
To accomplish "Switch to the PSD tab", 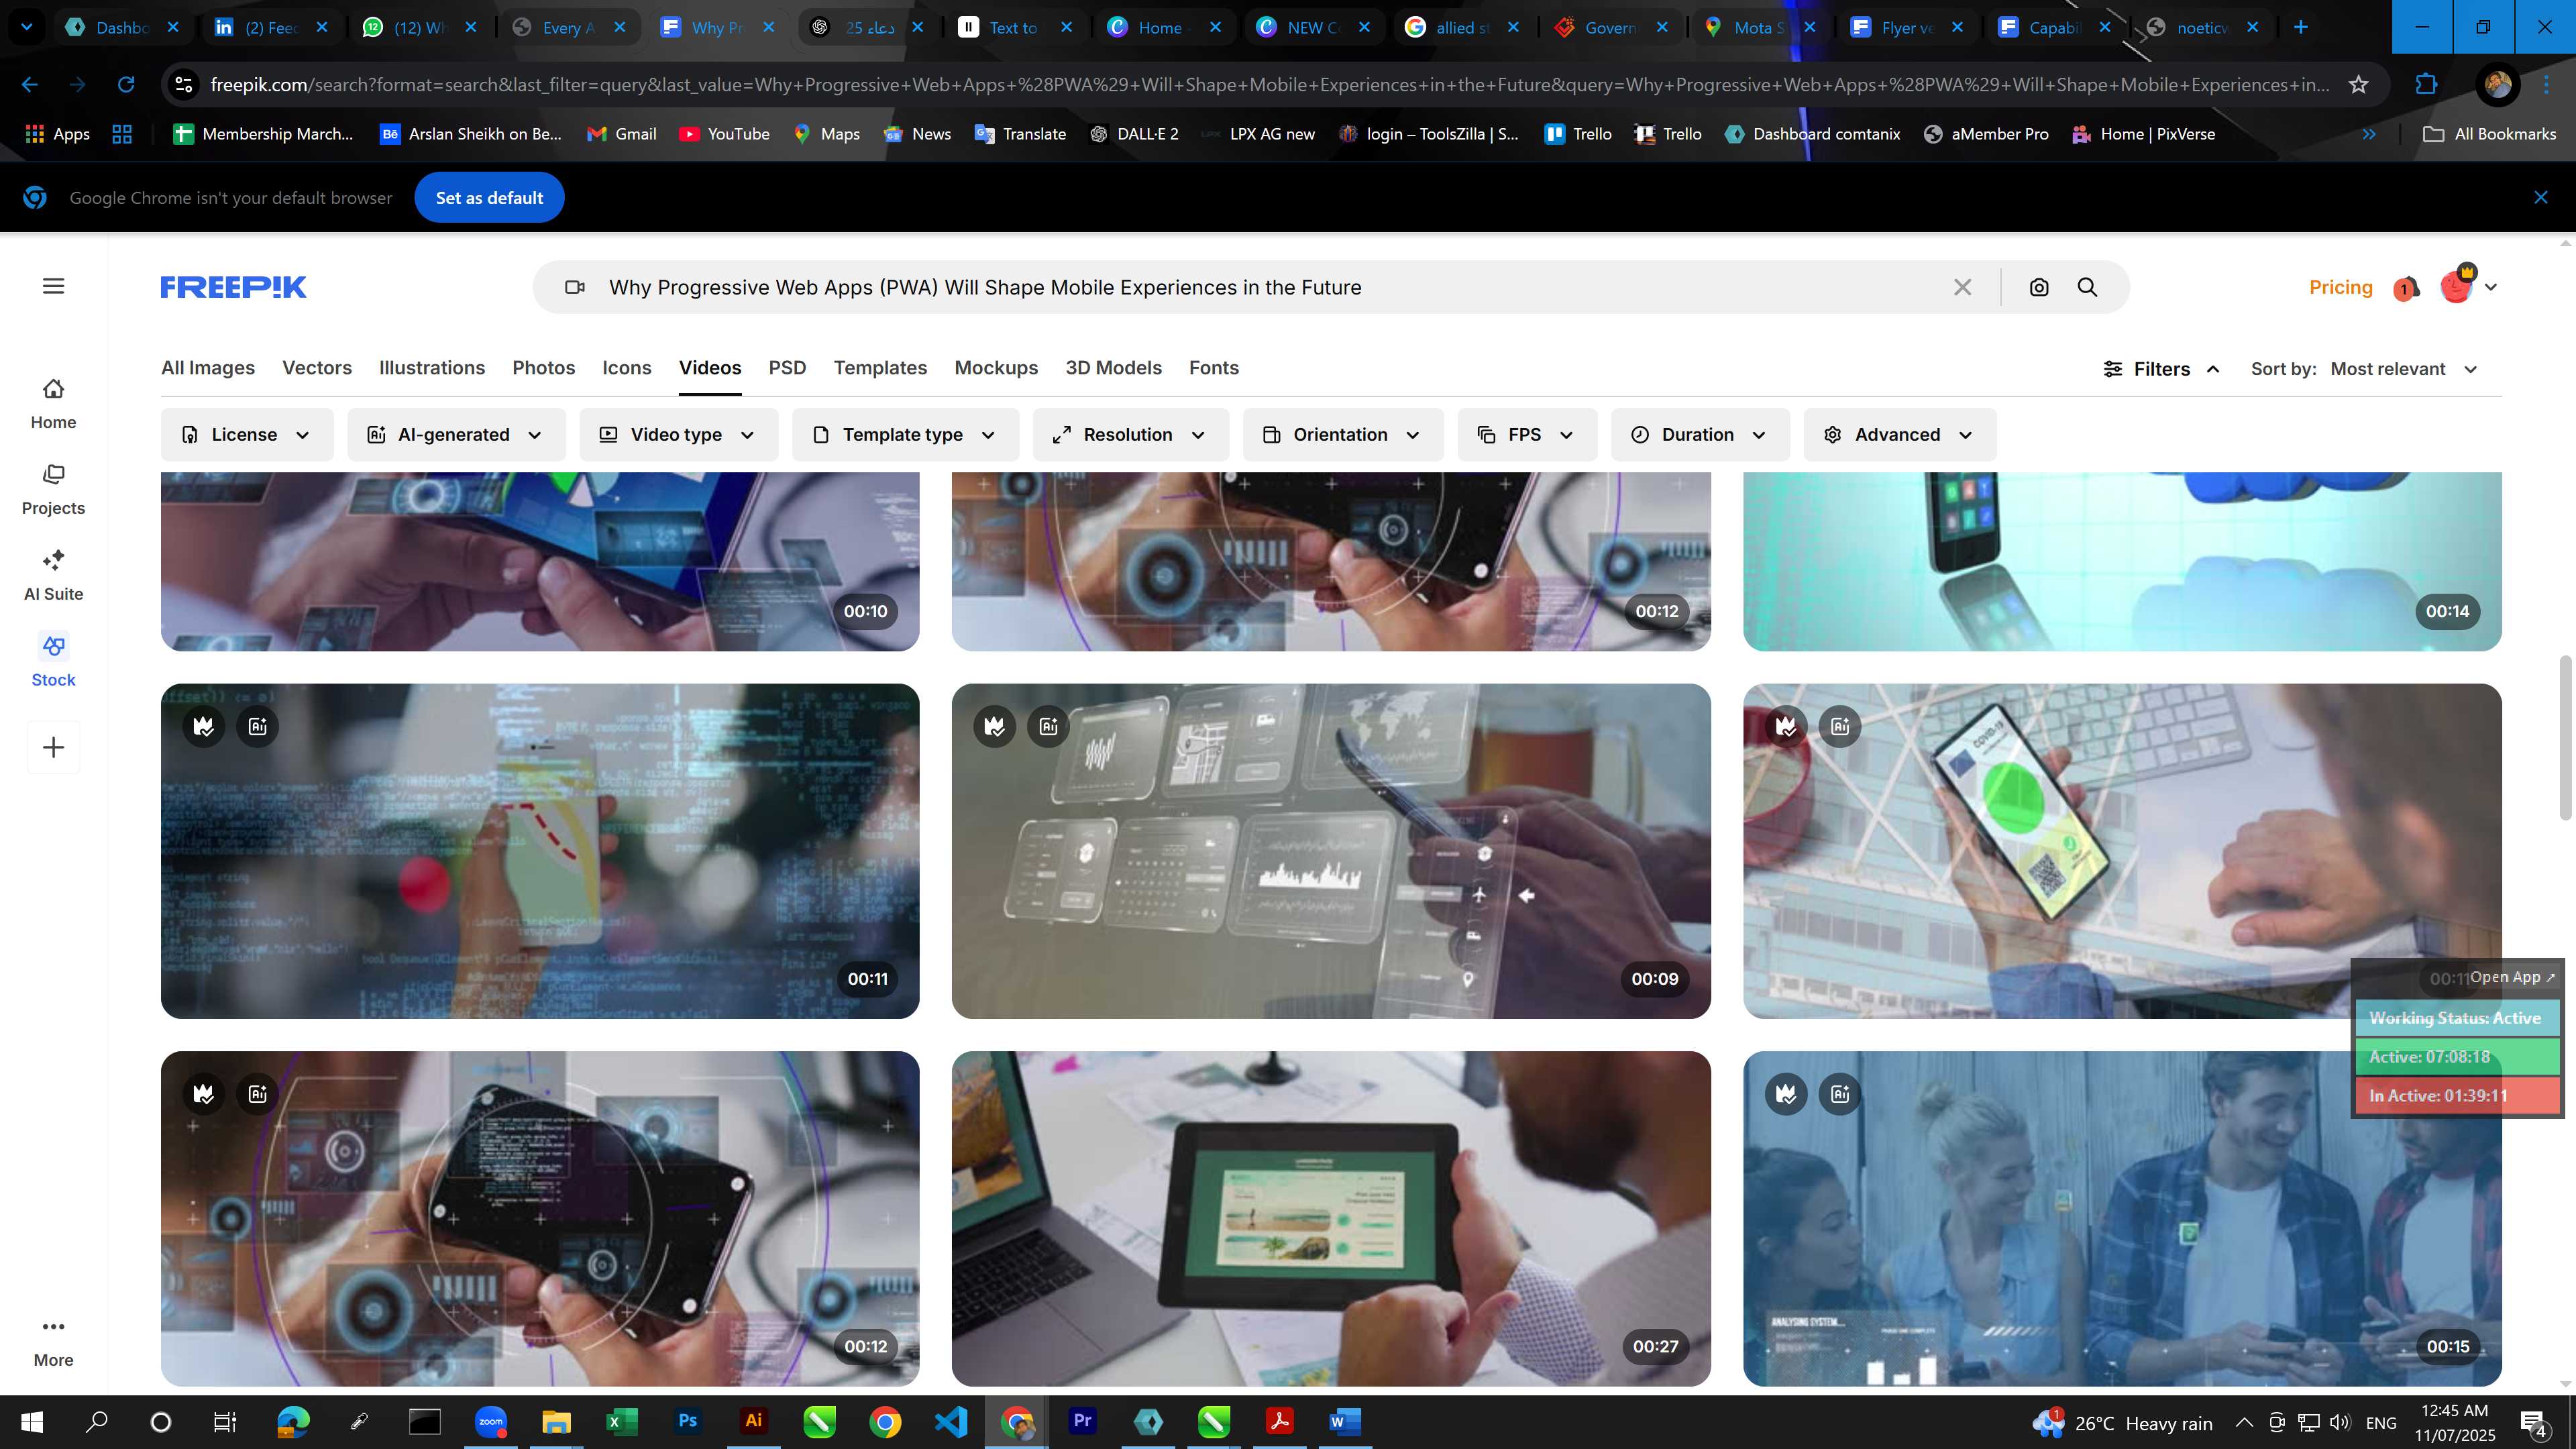I will coord(787,368).
